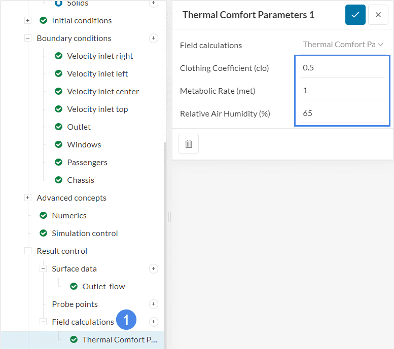Add surface data item with plus icon
The image size is (394, 349).
pyautogui.click(x=154, y=269)
